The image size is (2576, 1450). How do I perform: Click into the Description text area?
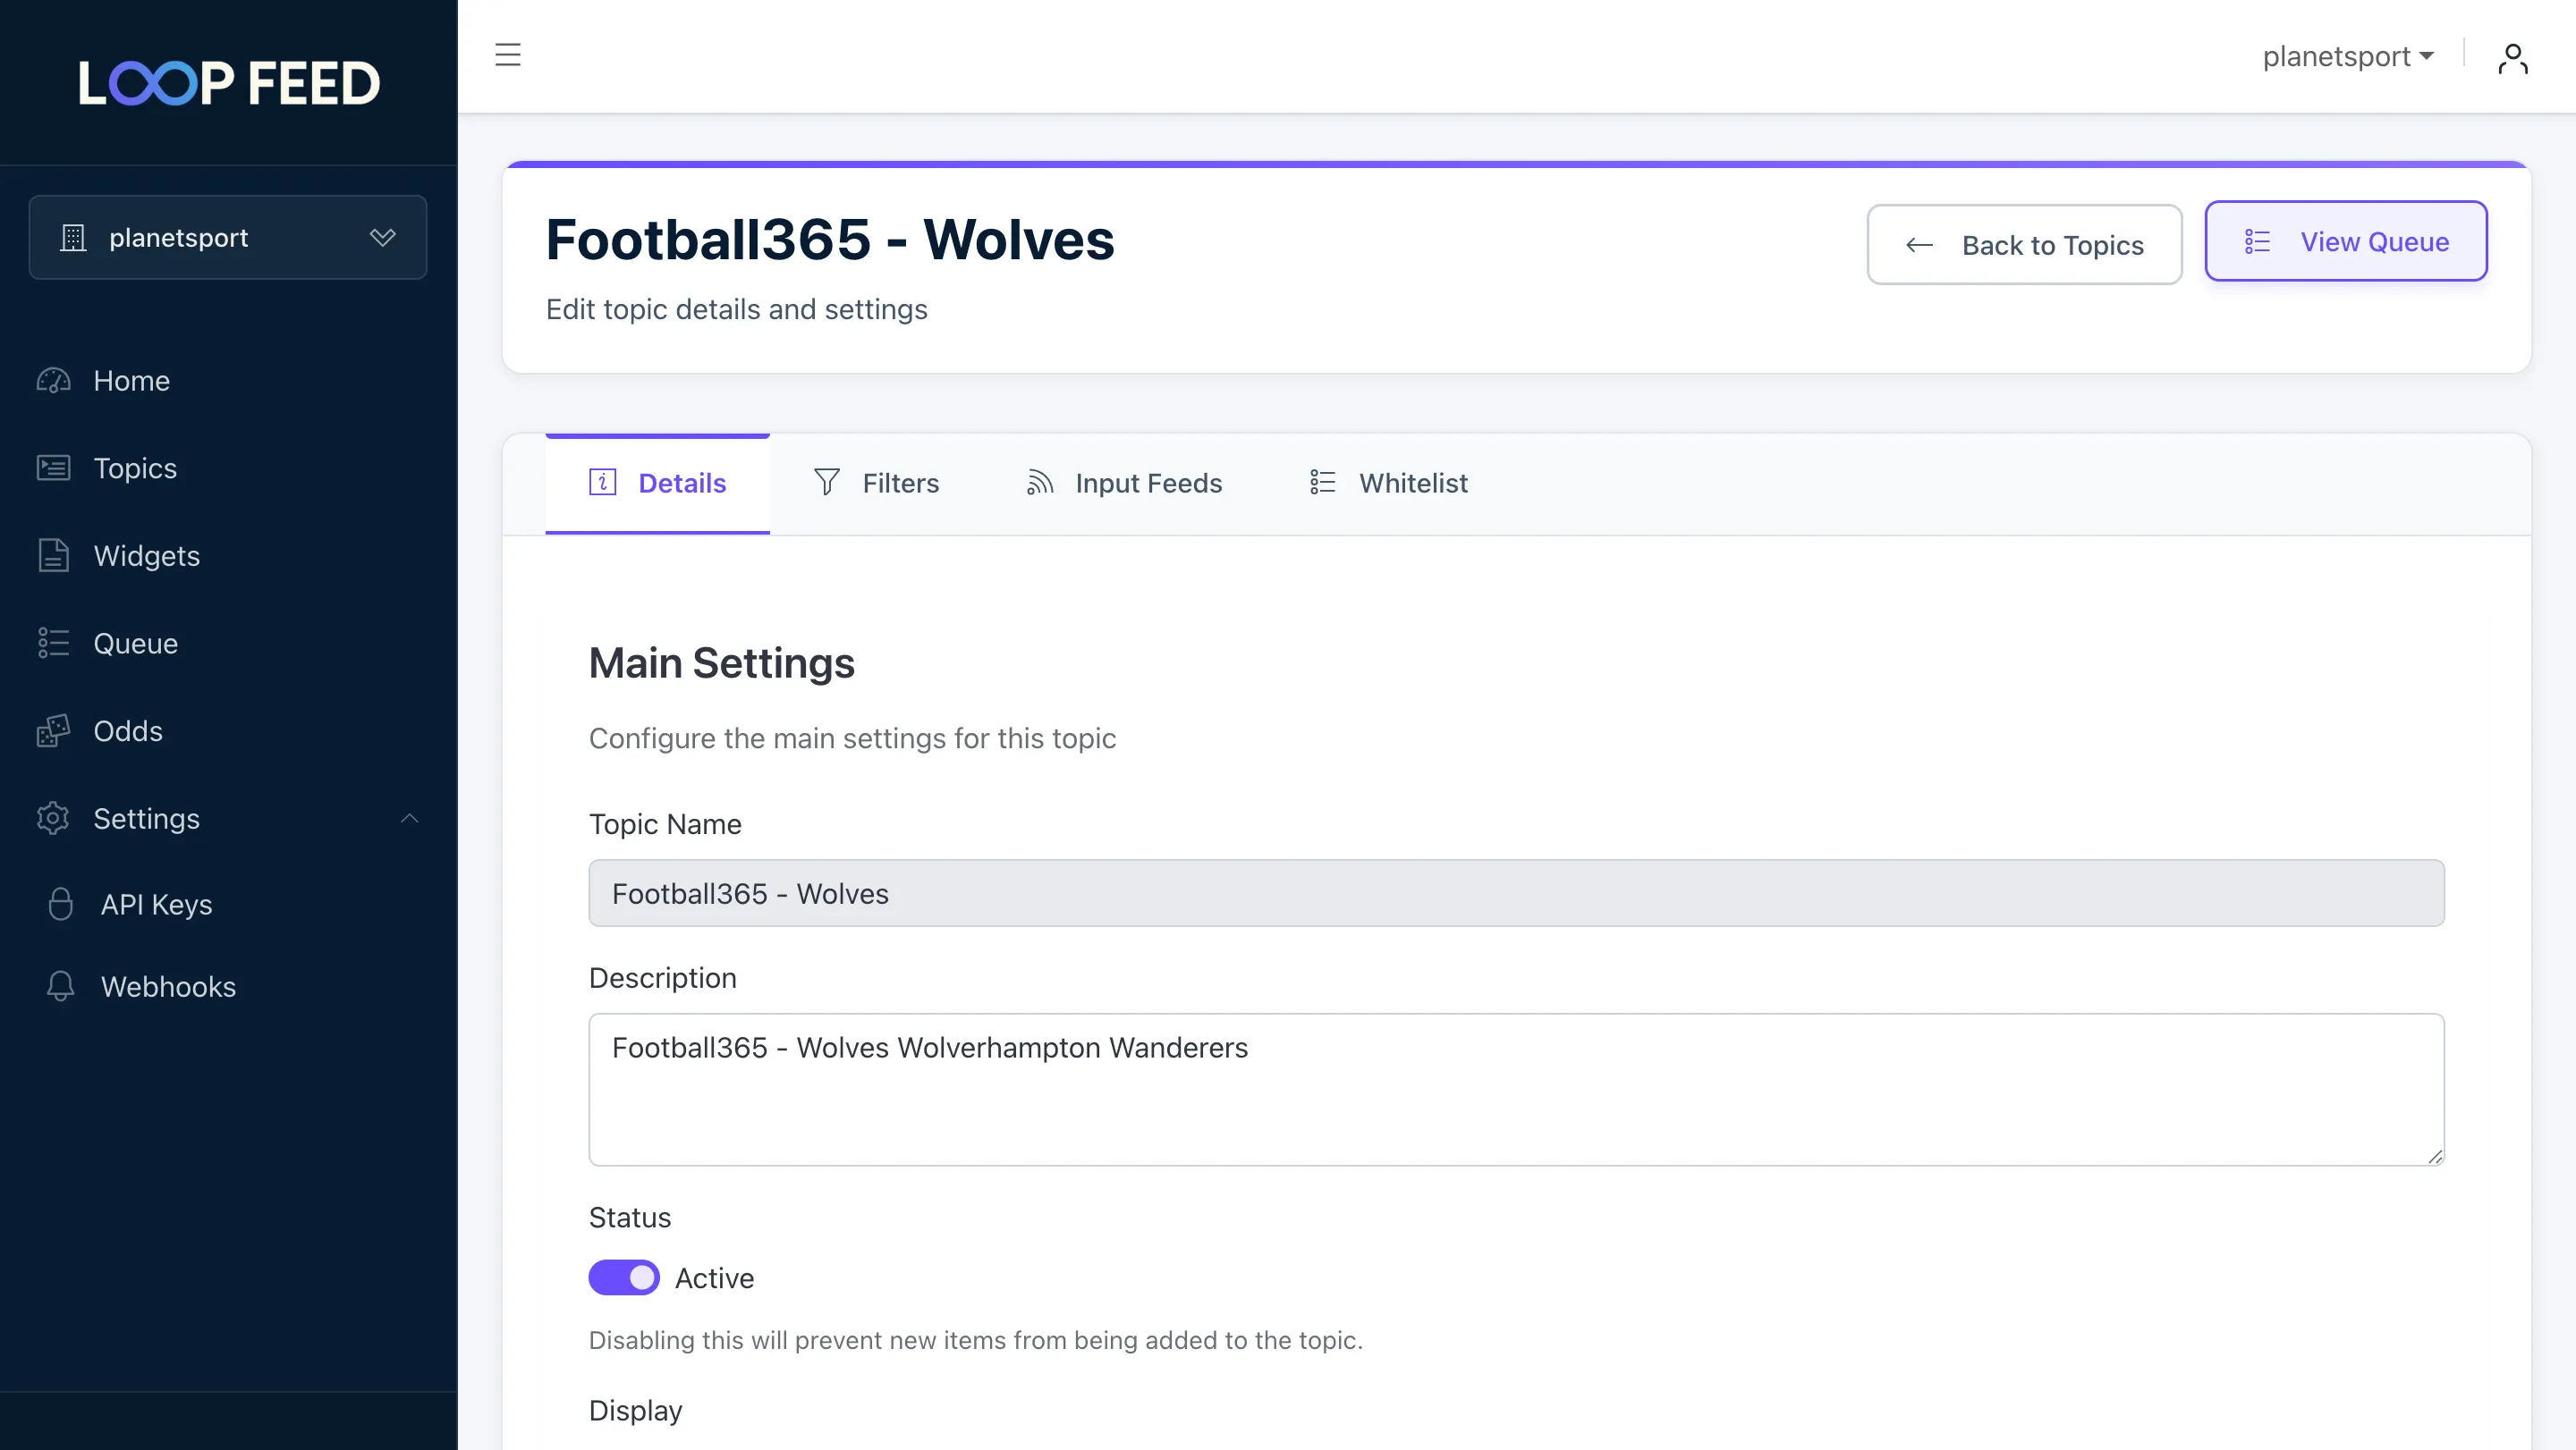[x=1516, y=1089]
